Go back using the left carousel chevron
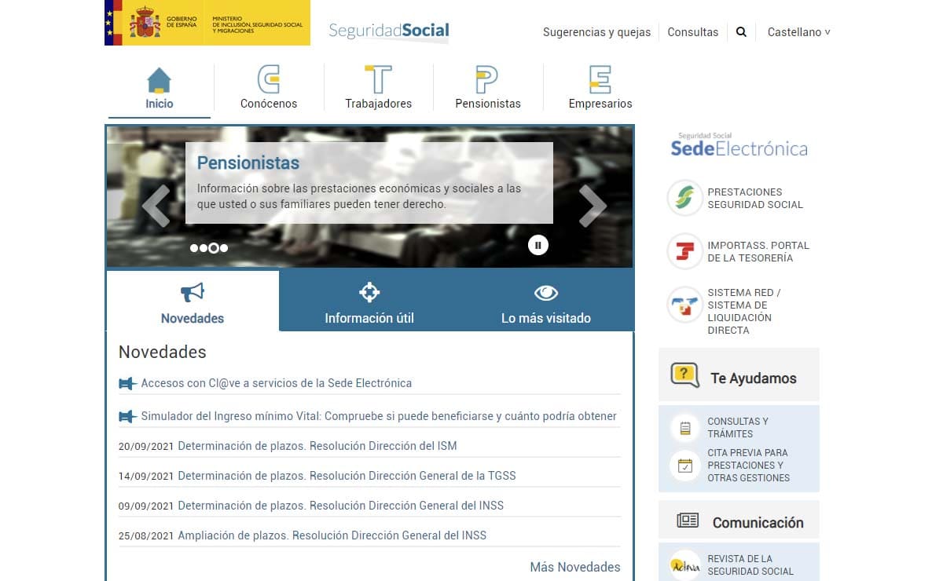 (x=156, y=206)
